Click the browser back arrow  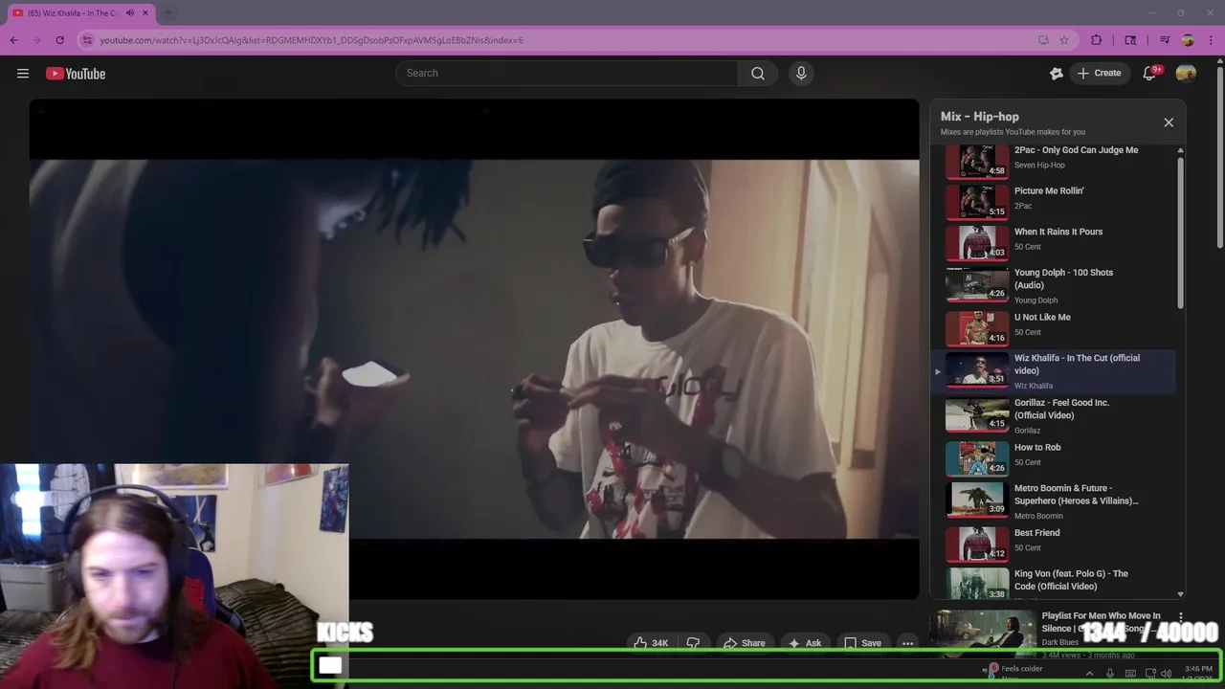point(13,40)
